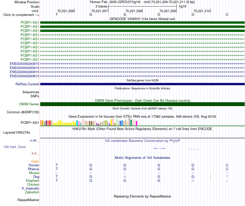
Task: Click the Rhesus alignment row label
Action: coord(34,169)
